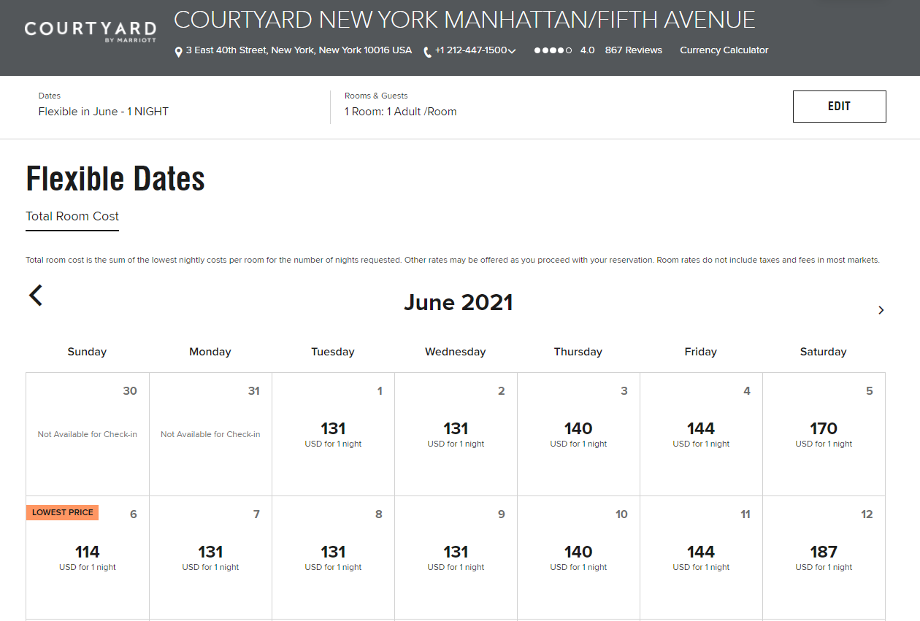920x621 pixels.
Task: Select June 12 priced at 187 USD
Action: (x=824, y=558)
